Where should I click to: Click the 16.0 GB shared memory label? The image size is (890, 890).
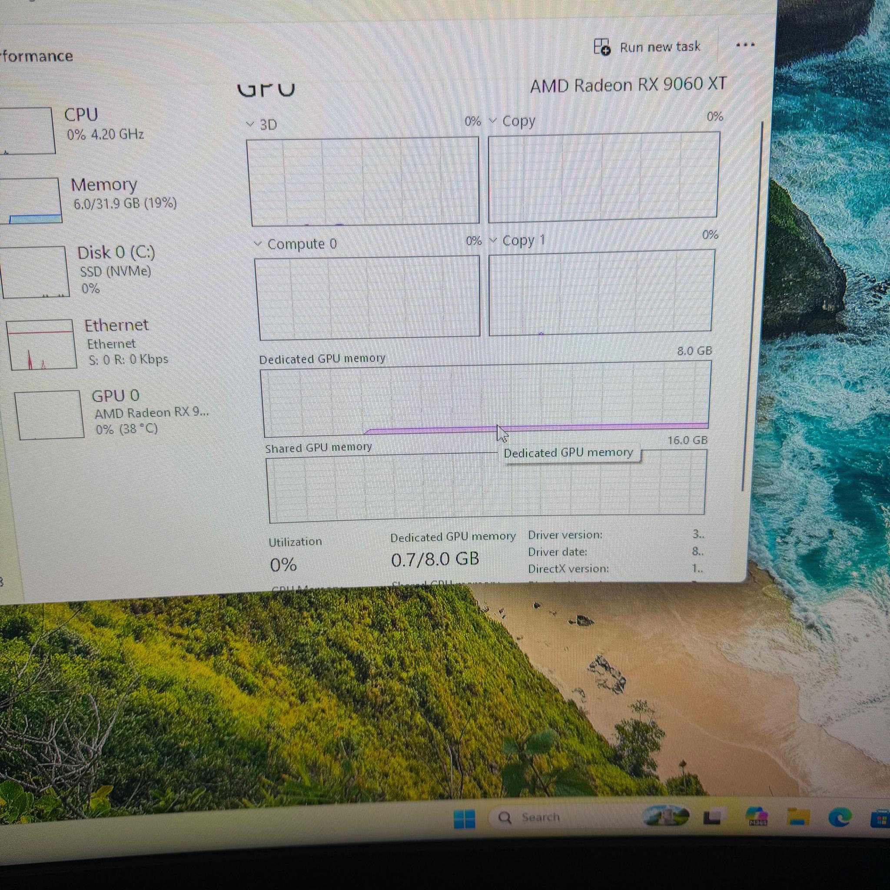[687, 440]
